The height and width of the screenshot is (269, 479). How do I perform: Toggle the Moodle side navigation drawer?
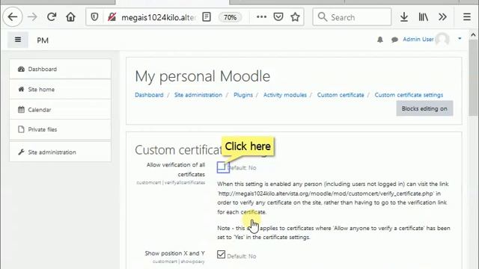[x=18, y=40]
